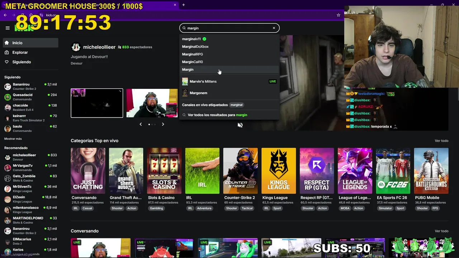The height and width of the screenshot is (258, 459).
Task: Select suggestion MarginalRPG
Action: pyautogui.click(x=229, y=54)
